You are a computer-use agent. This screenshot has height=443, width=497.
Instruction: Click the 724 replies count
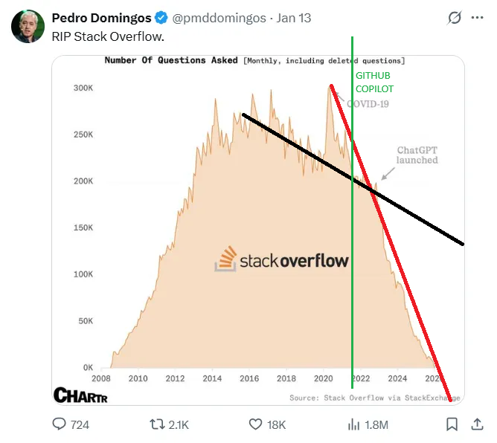(80, 424)
